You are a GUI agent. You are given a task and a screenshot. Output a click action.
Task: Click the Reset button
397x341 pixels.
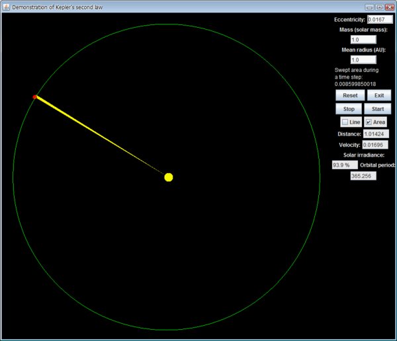coord(350,95)
